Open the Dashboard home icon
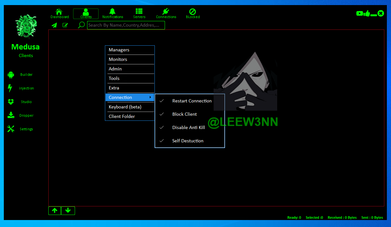This screenshot has width=391, height=227. pos(59,12)
